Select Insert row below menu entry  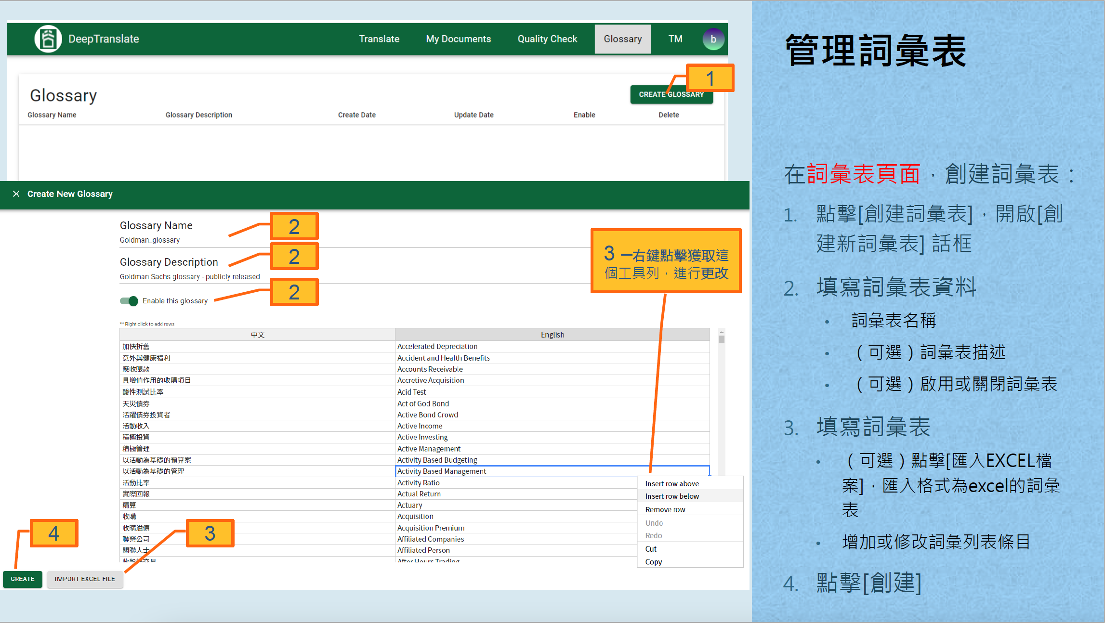point(671,496)
